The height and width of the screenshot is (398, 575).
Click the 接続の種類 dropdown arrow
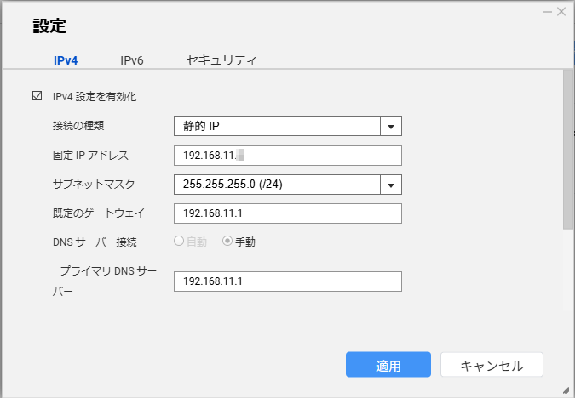pos(391,126)
